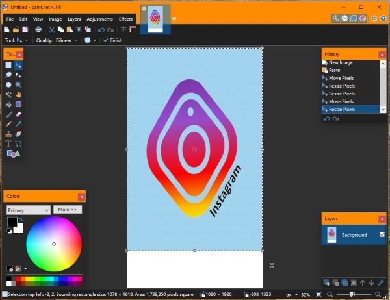Image resolution: width=390 pixels, height=300 pixels.
Task: Select the Eraser tool
Action: coord(18,114)
